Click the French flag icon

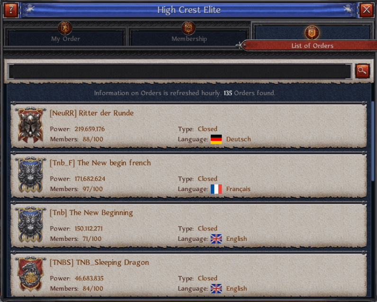click(x=216, y=189)
